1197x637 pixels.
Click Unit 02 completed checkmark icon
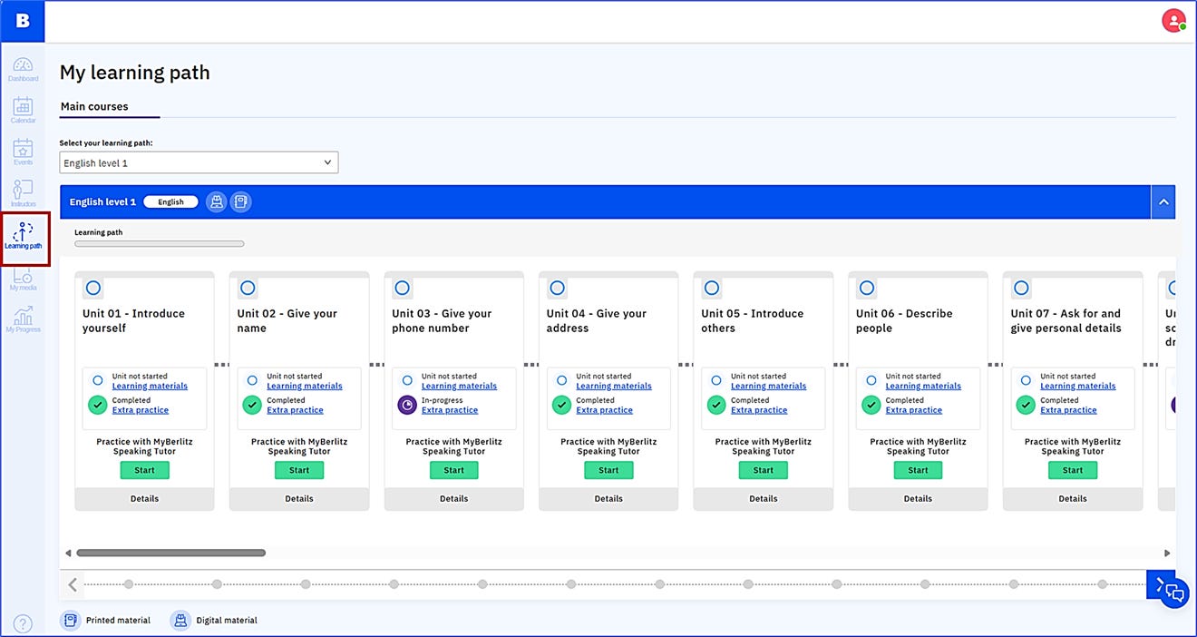coord(252,405)
